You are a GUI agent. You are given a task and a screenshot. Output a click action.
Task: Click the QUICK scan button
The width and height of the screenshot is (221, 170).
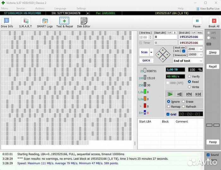tap(146, 60)
